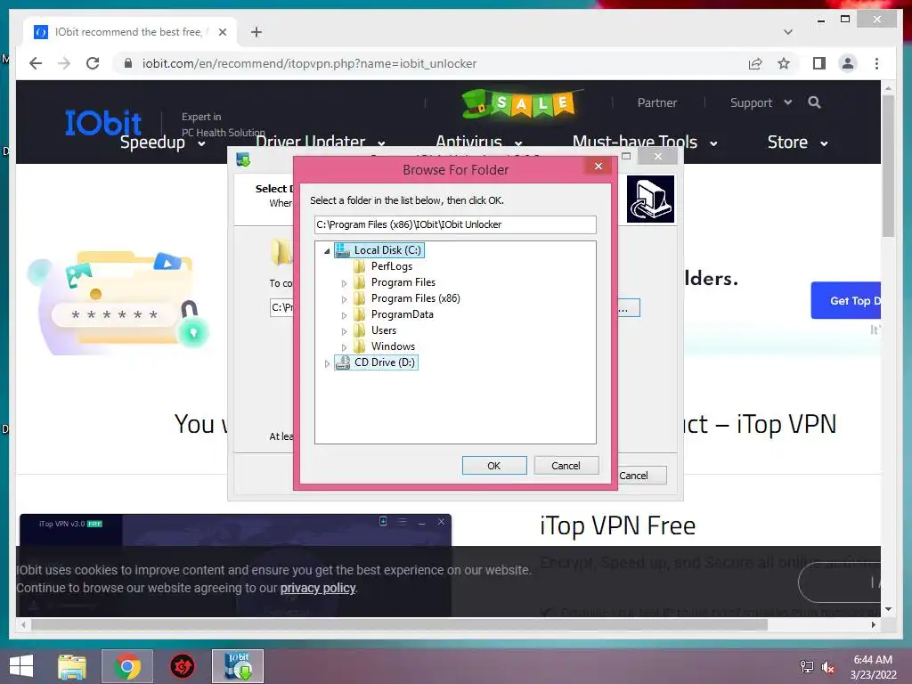Select Local Disk (C:) in the tree
912x684 pixels.
pyautogui.click(x=387, y=250)
